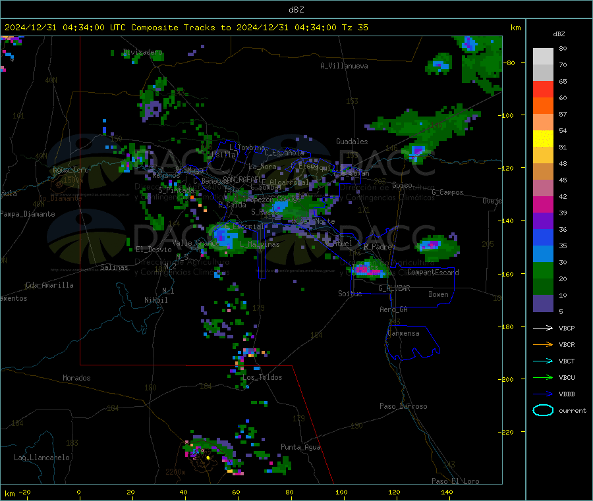Image resolution: width=593 pixels, height=501 pixels.
Task: Click the Lag.Llancanelo location label
Action: click(x=42, y=458)
